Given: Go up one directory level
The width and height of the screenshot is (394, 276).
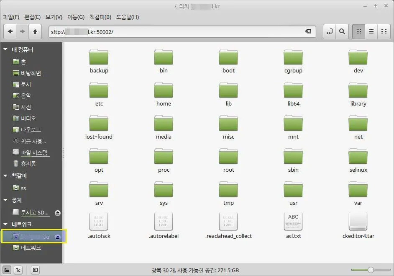Looking at the screenshot, I should pyautogui.click(x=35, y=31).
